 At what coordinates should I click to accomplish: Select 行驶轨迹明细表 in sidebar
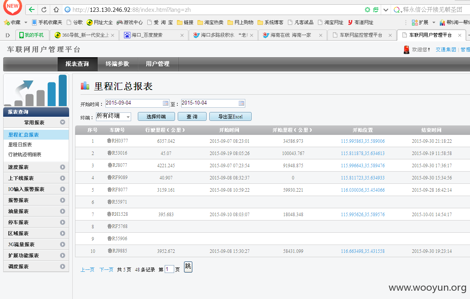coord(25,155)
